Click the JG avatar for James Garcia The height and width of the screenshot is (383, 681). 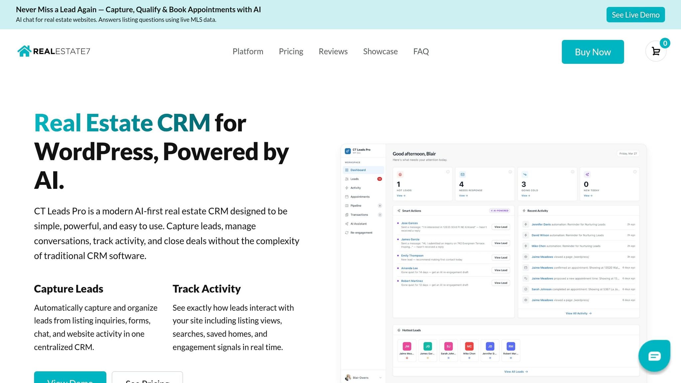(428, 346)
